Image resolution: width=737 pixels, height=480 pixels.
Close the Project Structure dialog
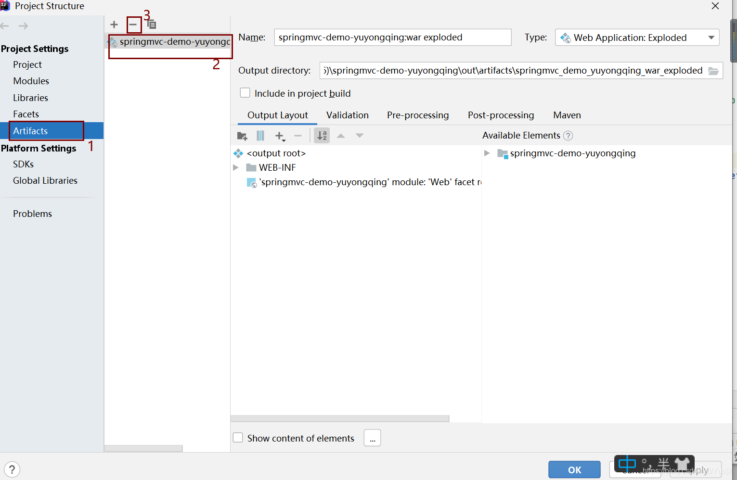click(715, 6)
